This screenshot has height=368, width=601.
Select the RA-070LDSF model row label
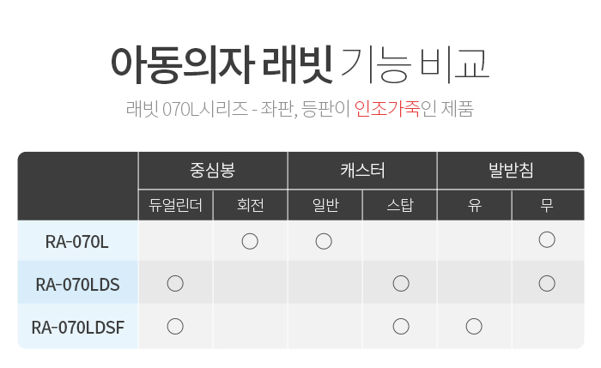pos(77,327)
